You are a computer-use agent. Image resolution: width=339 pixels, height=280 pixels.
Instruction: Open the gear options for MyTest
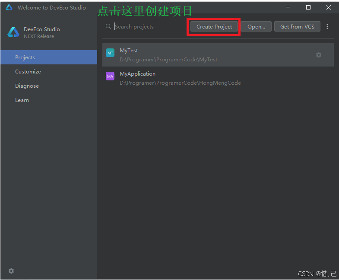(319, 55)
